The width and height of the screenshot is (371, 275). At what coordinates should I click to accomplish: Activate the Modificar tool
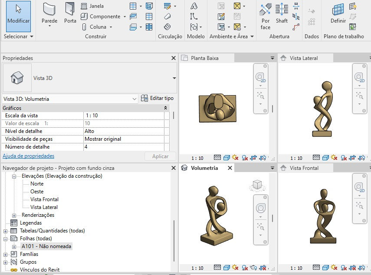pos(19,16)
